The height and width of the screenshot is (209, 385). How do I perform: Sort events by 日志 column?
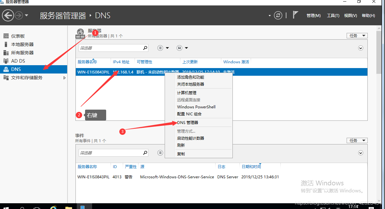(222, 166)
